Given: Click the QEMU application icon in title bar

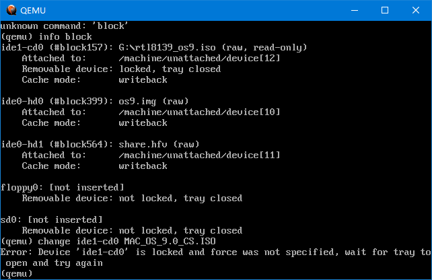Looking at the screenshot, I should click(11, 10).
